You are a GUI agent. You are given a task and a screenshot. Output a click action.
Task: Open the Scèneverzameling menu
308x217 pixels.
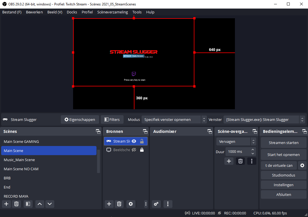point(112,12)
